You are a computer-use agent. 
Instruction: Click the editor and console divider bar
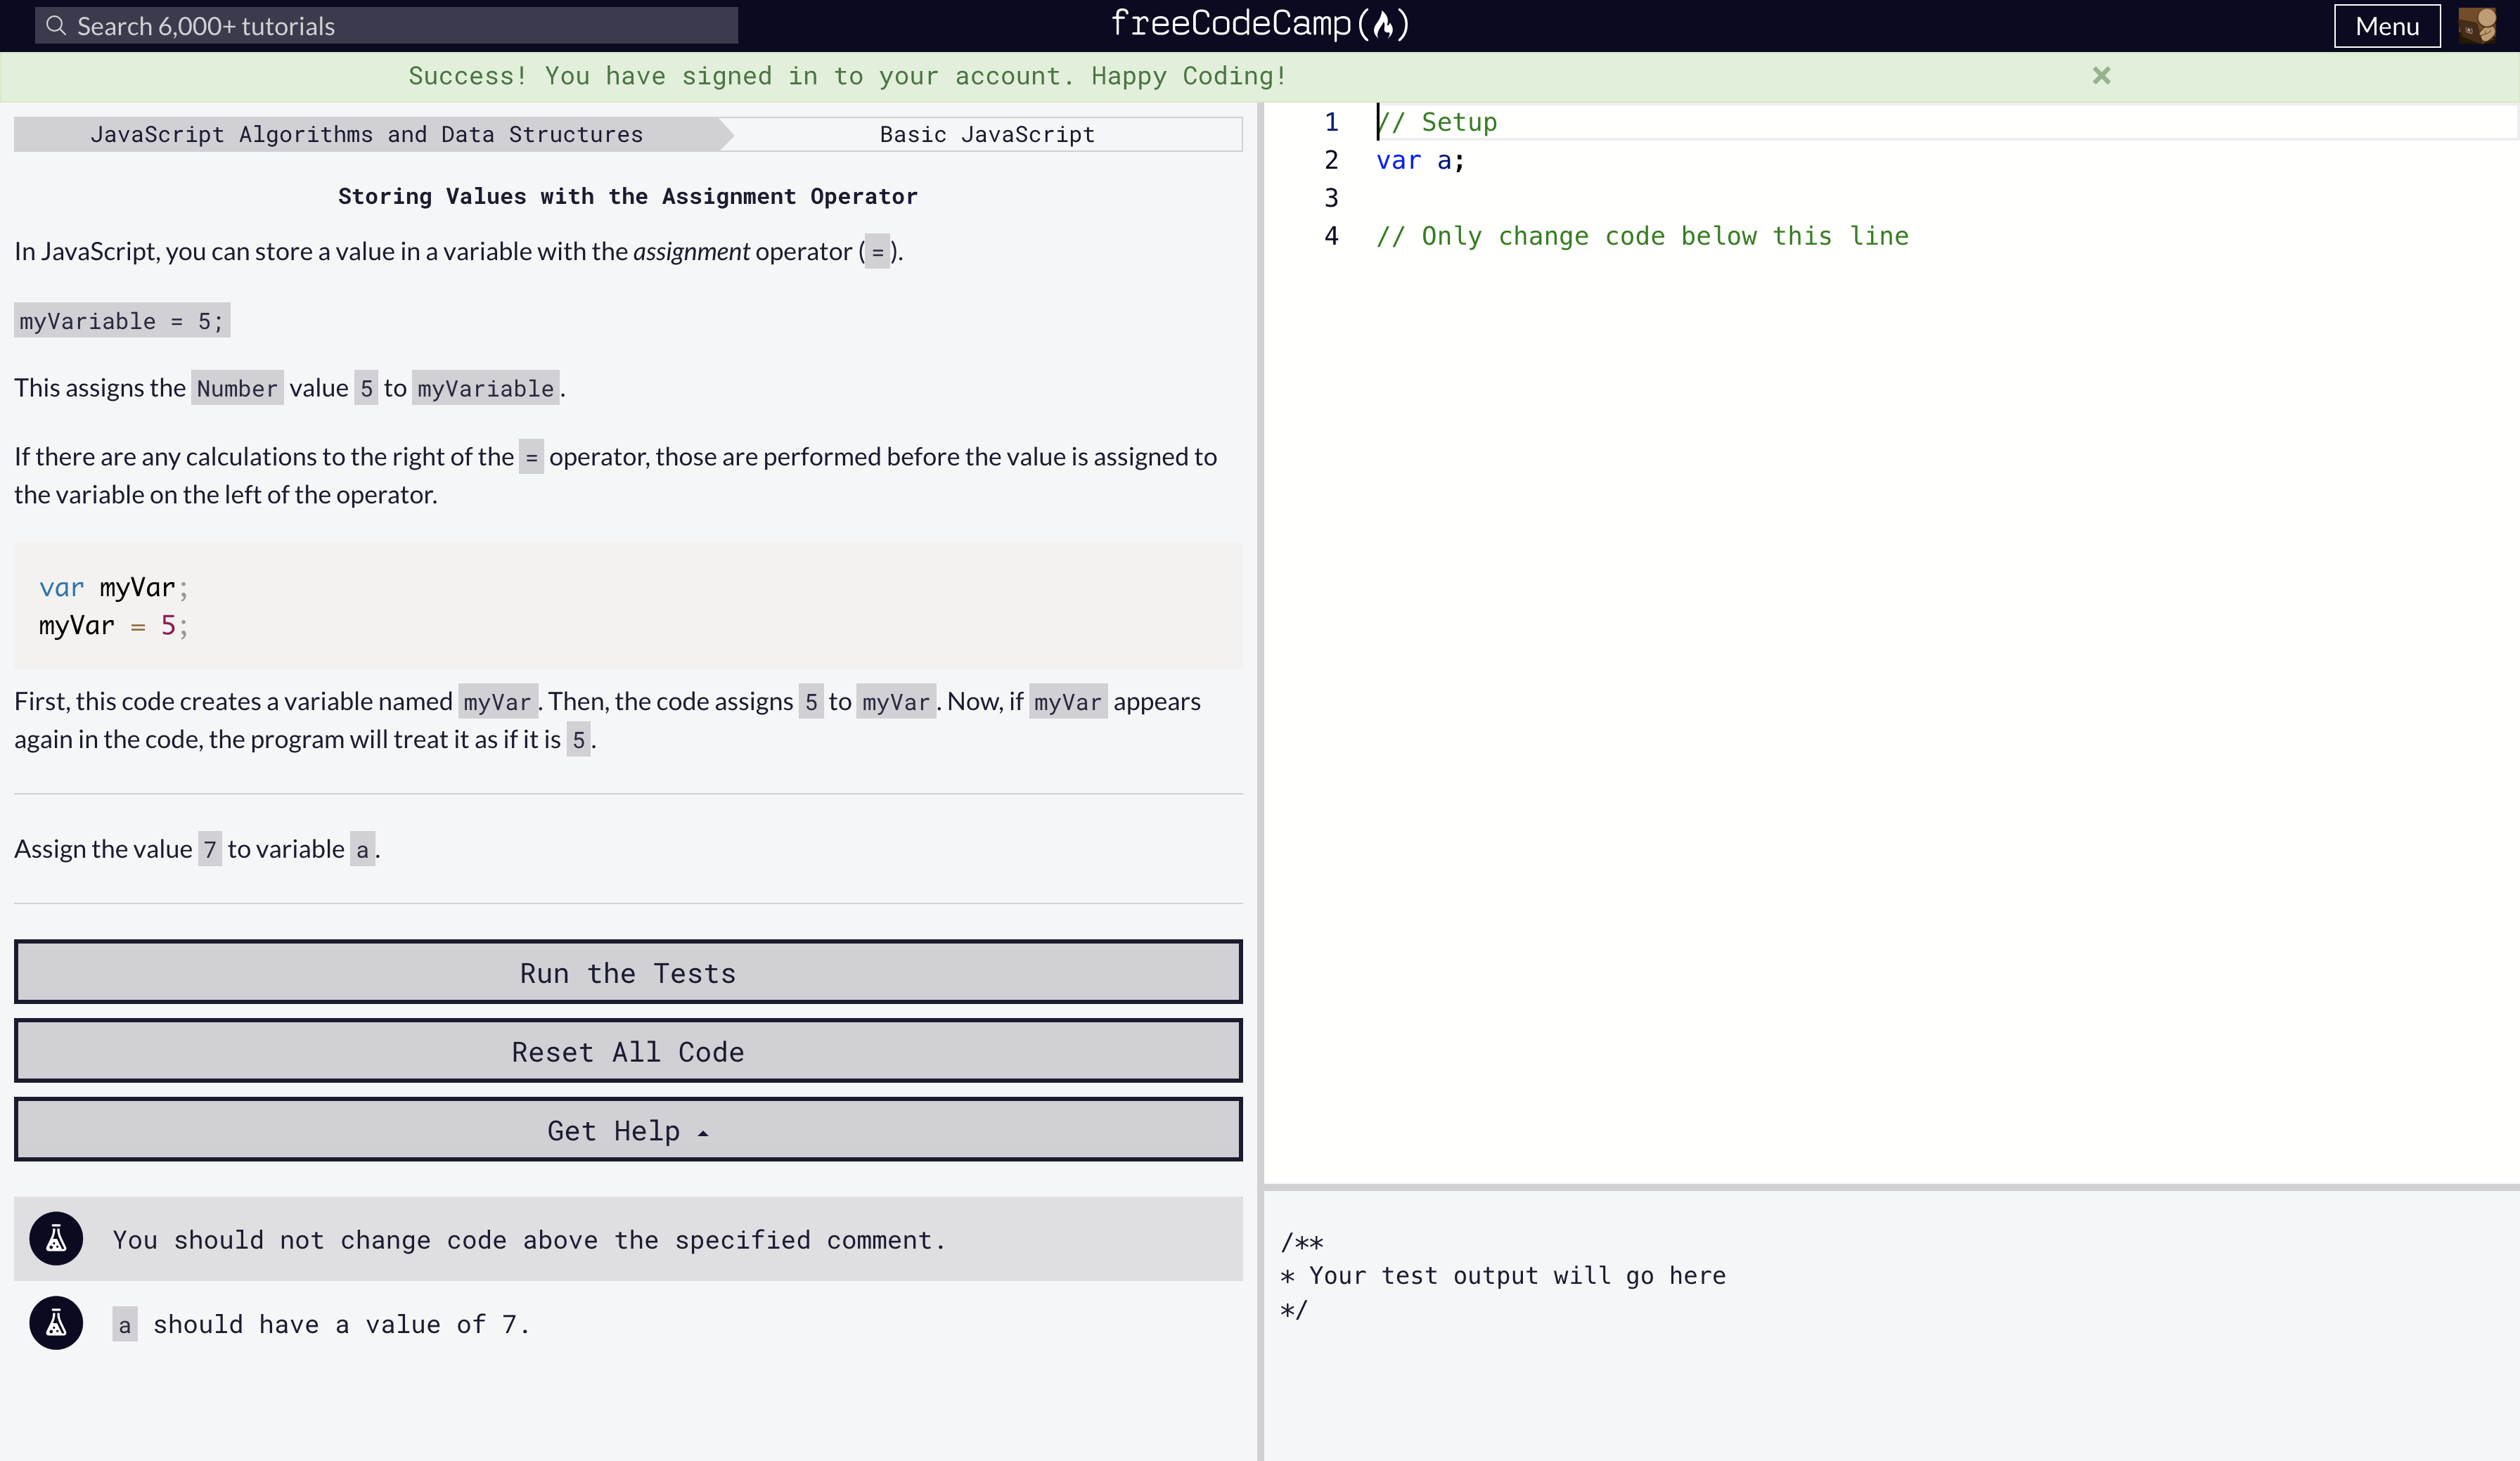click(1890, 1187)
